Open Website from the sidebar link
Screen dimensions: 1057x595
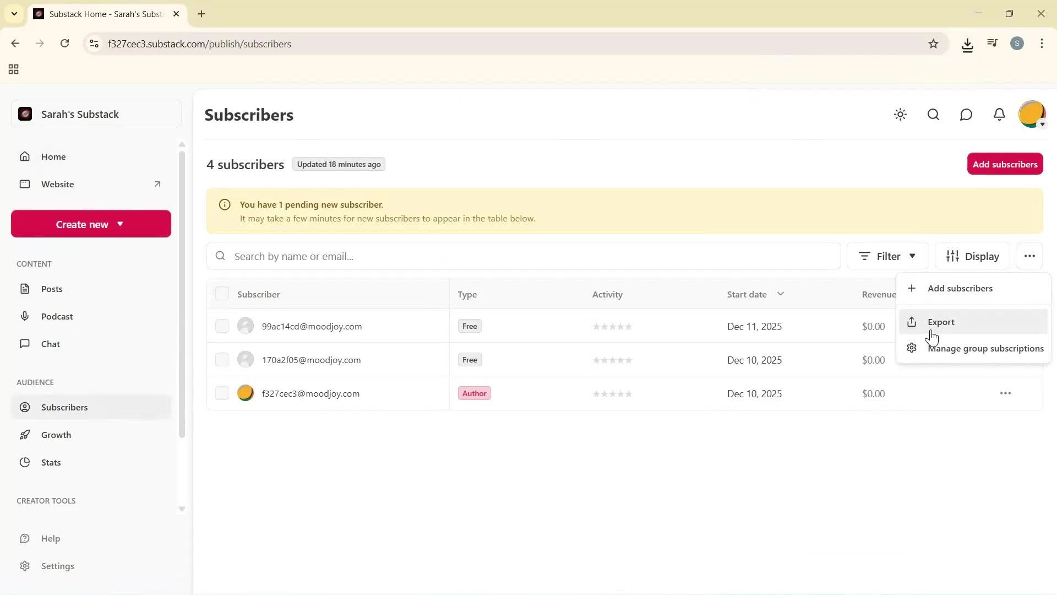point(58,184)
